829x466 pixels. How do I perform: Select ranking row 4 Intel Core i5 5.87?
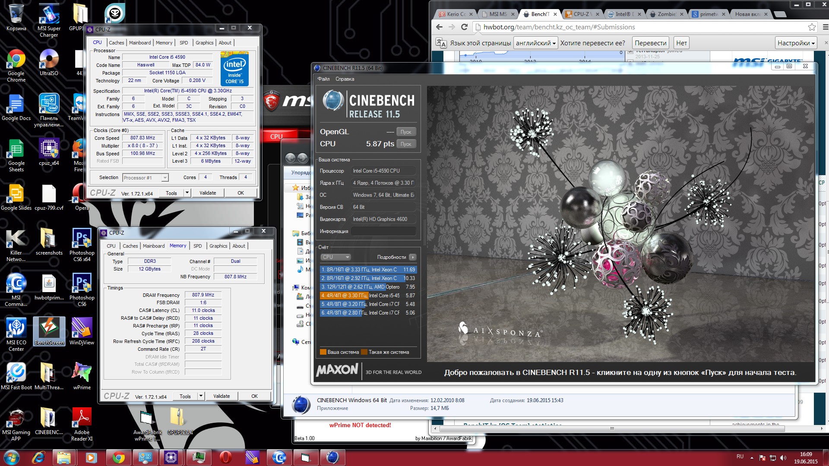(368, 296)
